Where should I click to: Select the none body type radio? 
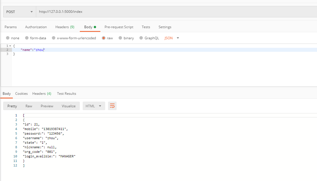point(8,38)
